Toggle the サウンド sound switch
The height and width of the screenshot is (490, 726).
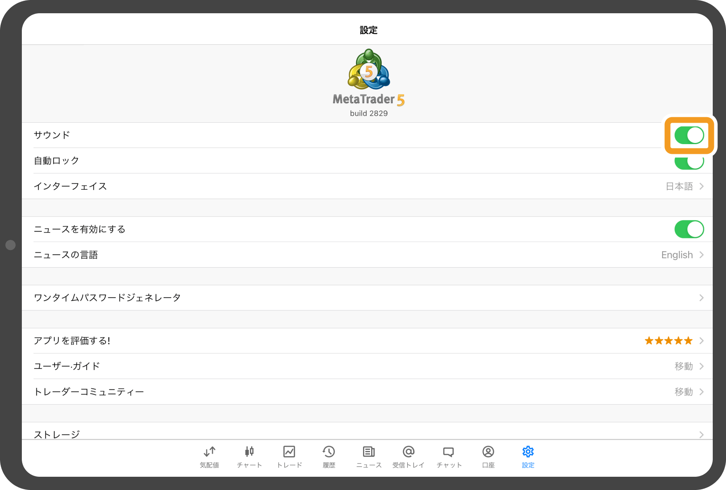click(x=689, y=136)
